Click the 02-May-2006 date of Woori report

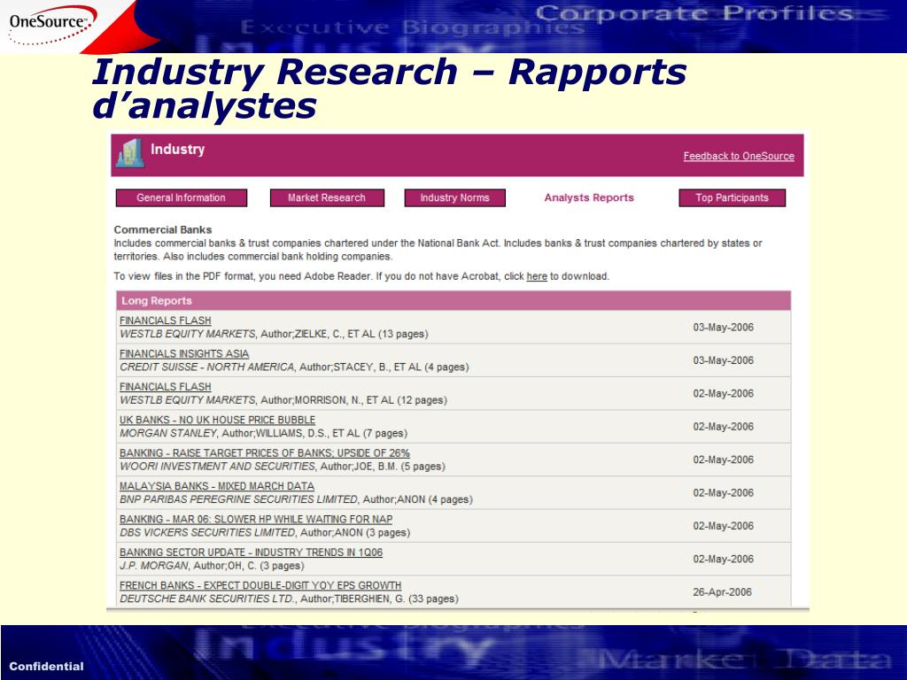tap(723, 460)
